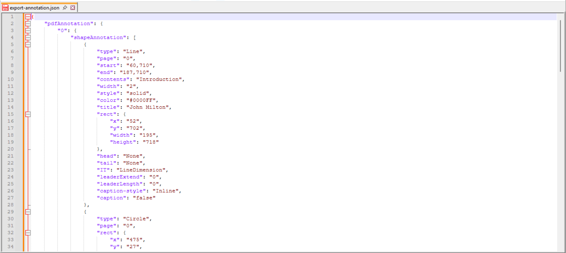Select the export-annotation.json tab
This screenshot has height=253, width=566.
[x=34, y=8]
